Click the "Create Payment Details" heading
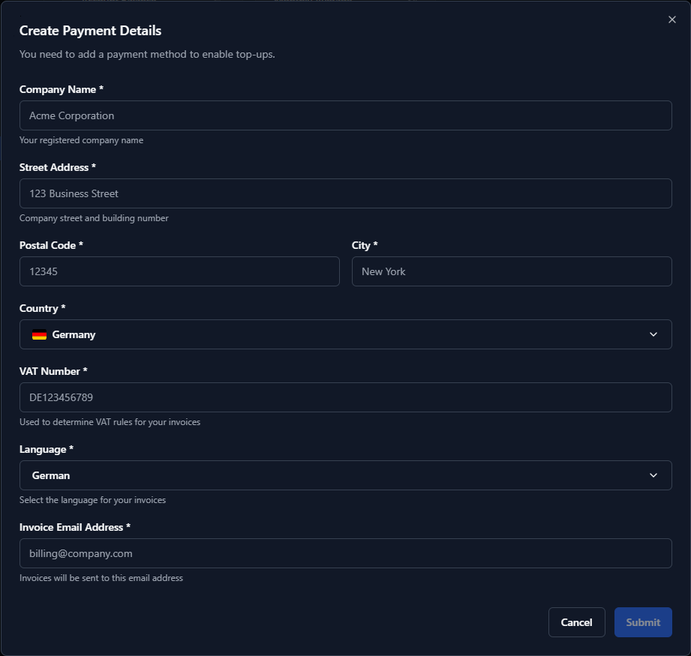 (90, 31)
